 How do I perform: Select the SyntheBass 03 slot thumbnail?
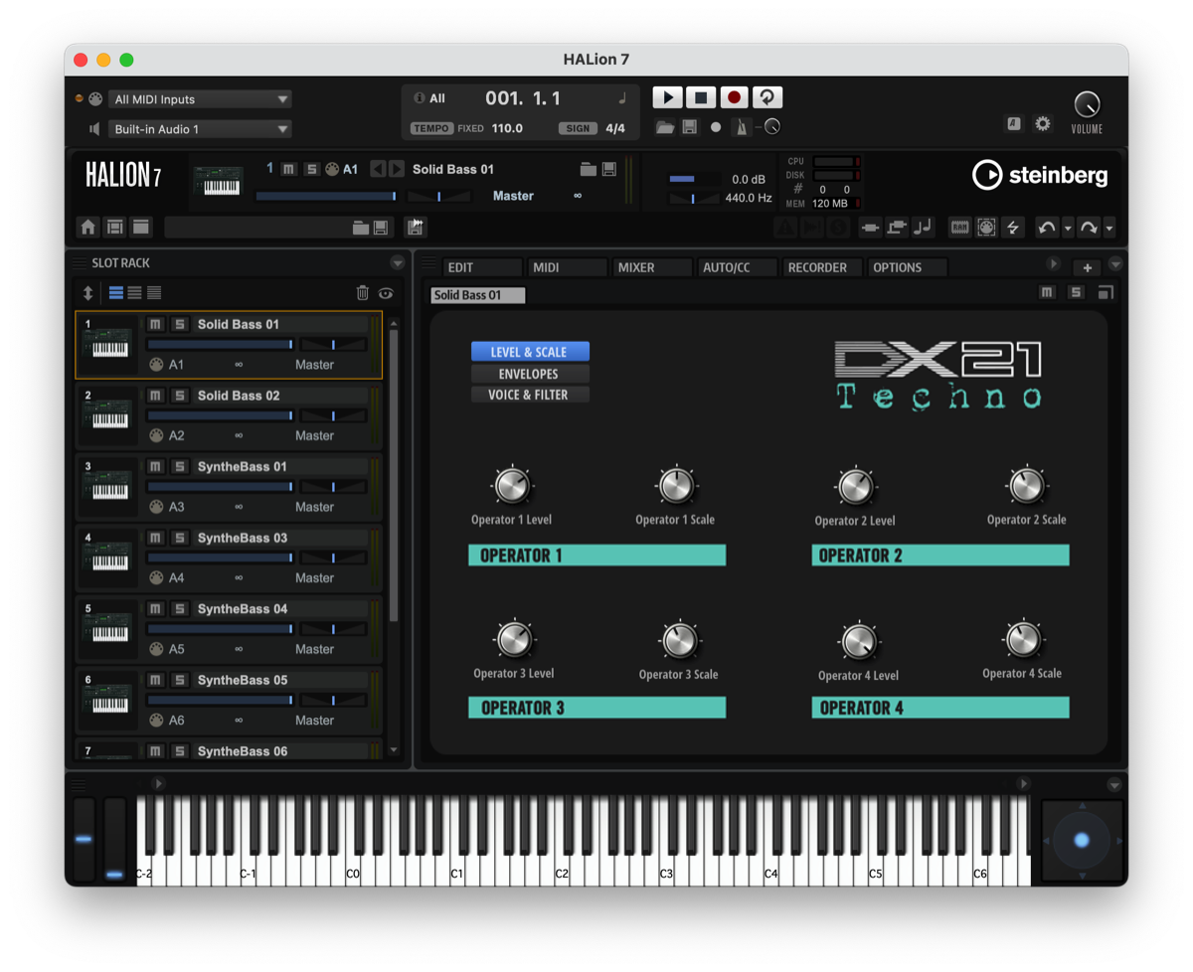point(107,559)
